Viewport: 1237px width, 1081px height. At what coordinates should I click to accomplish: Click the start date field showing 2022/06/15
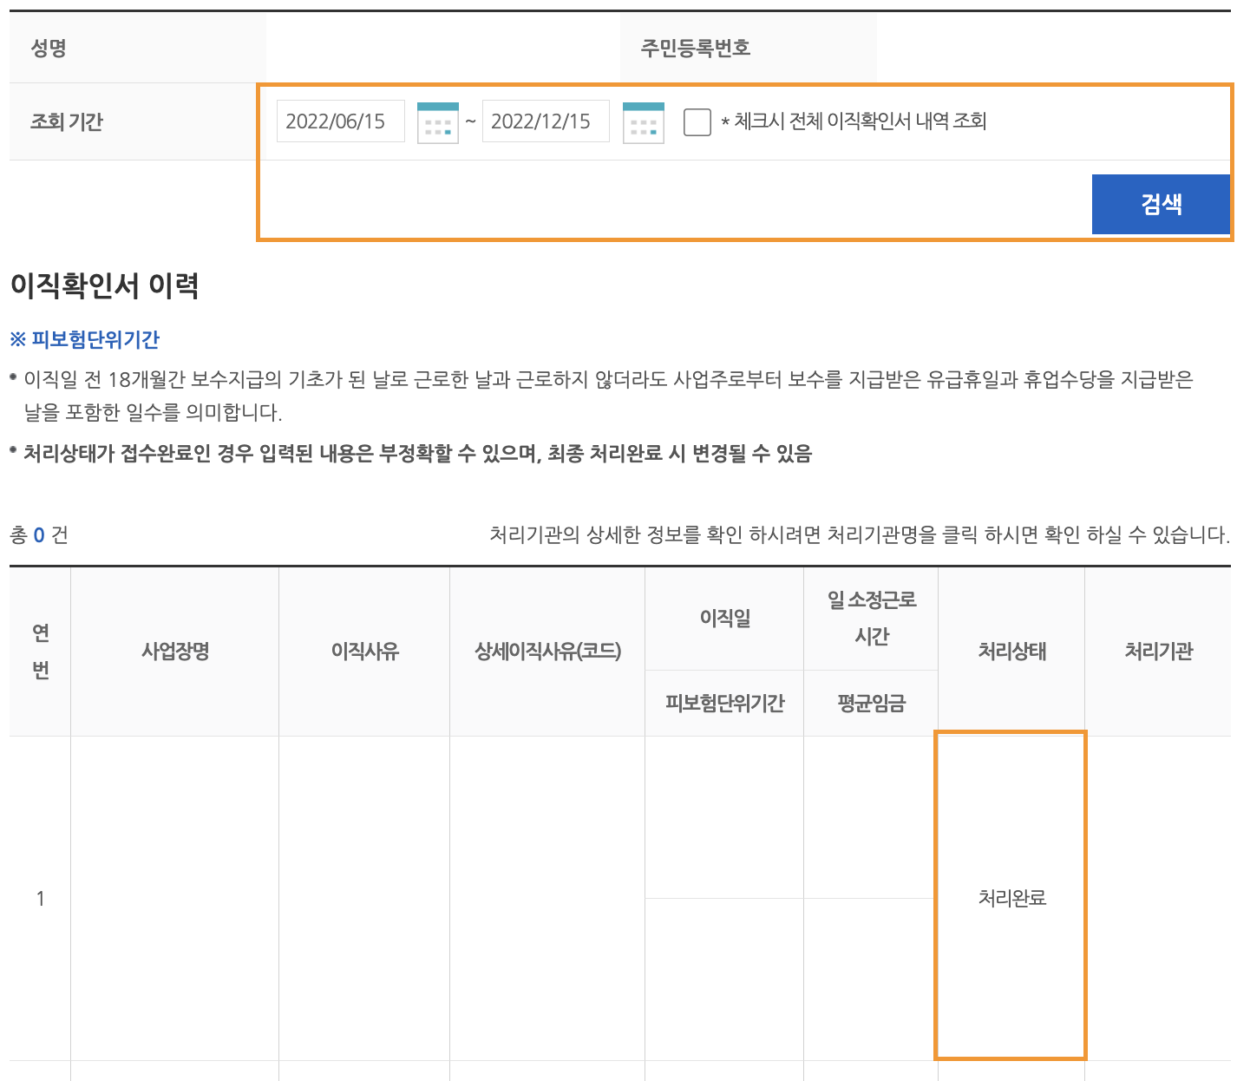click(x=340, y=121)
